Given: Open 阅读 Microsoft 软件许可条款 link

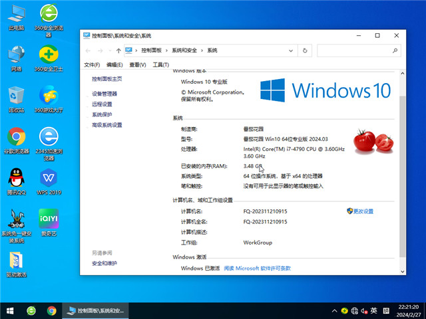Looking at the screenshot, I should (257, 268).
